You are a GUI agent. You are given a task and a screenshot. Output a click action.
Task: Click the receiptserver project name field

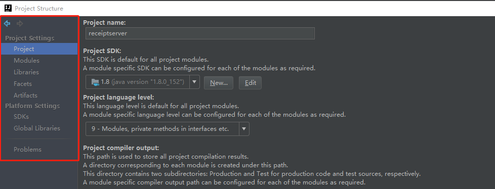pos(200,33)
